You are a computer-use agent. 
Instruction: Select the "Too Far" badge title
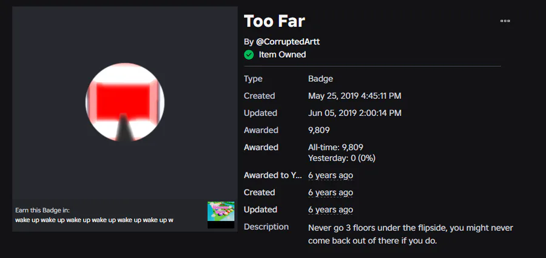[x=274, y=21]
